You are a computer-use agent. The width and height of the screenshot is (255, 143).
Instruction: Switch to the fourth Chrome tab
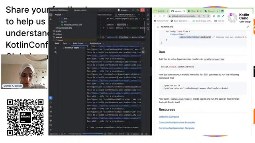[x=211, y=11]
